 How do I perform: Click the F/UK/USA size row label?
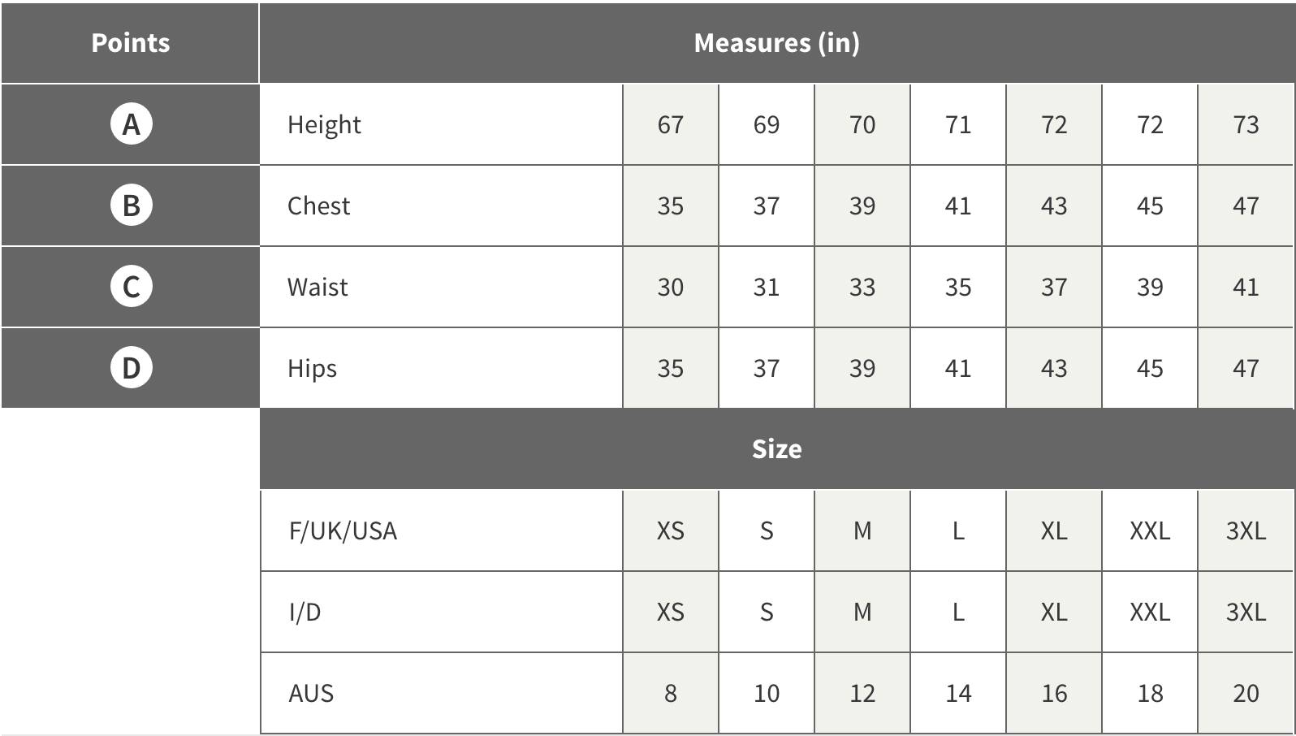tap(343, 530)
